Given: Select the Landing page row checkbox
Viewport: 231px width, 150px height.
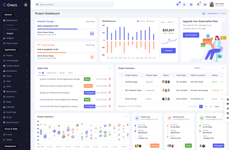Looking at the screenshot, I should click(x=121, y=82).
